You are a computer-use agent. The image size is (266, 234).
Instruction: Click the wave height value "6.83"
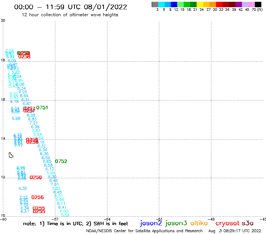coord(32,119)
